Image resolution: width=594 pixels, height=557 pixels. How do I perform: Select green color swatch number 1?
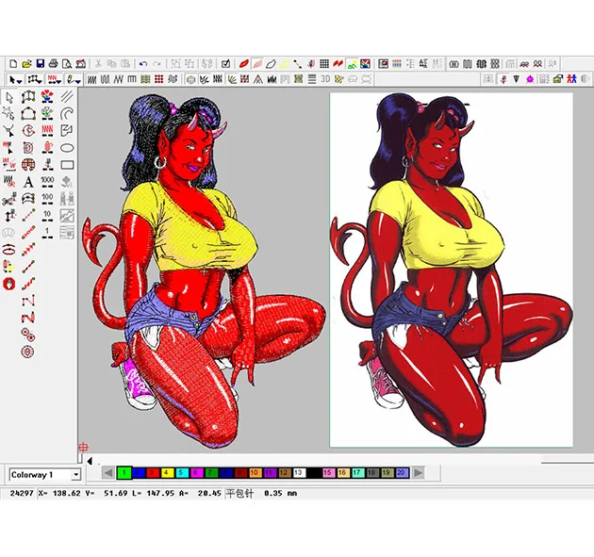(123, 472)
